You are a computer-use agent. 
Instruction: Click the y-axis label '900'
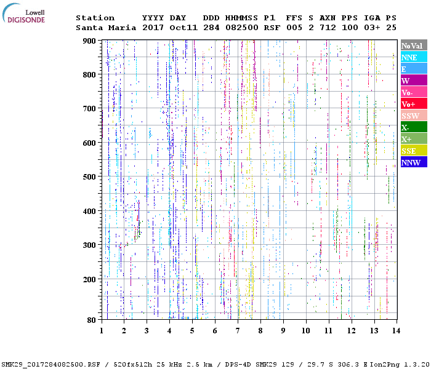(89, 41)
